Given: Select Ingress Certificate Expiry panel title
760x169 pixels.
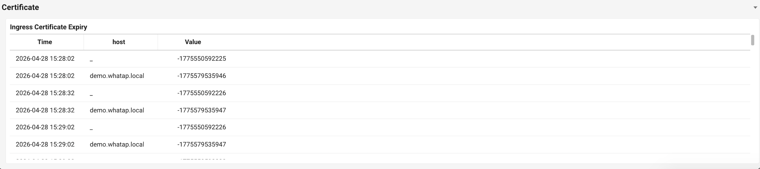Looking at the screenshot, I should [49, 27].
